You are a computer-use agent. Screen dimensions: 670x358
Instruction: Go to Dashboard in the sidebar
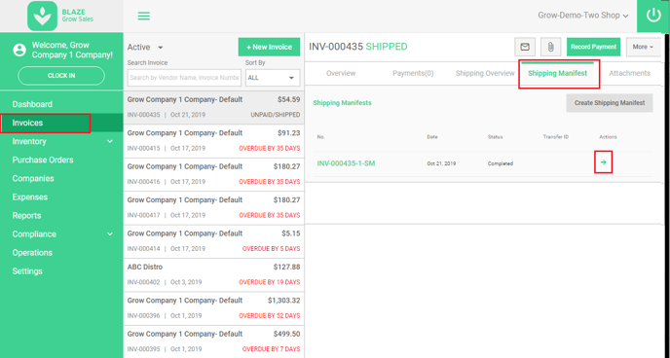tap(61, 104)
